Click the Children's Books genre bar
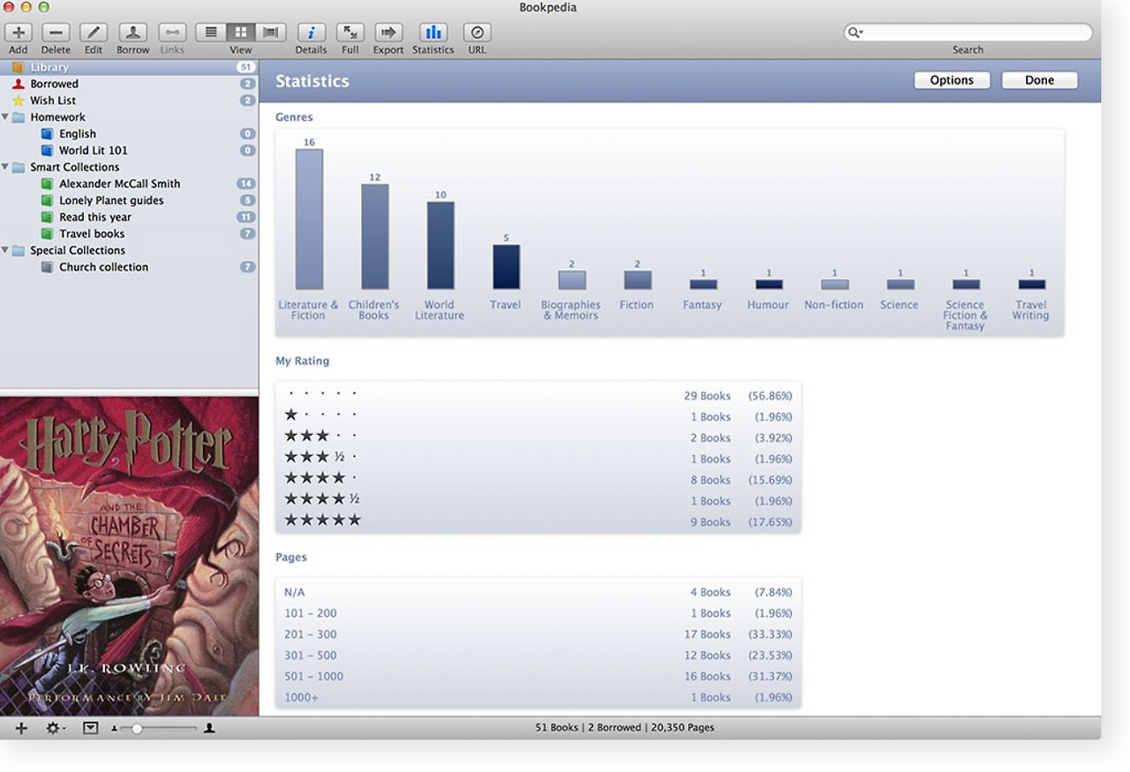This screenshot has width=1130, height=772. coord(374,236)
